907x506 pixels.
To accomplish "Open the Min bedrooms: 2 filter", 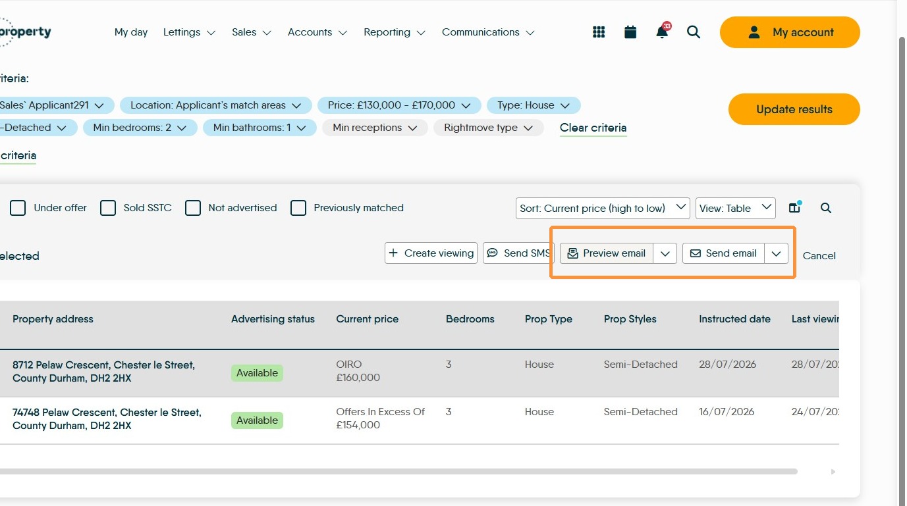I will [140, 128].
